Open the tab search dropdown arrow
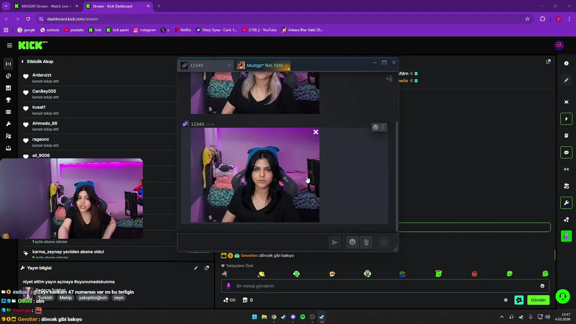Screen dimensions: 576x324 point(6,6)
